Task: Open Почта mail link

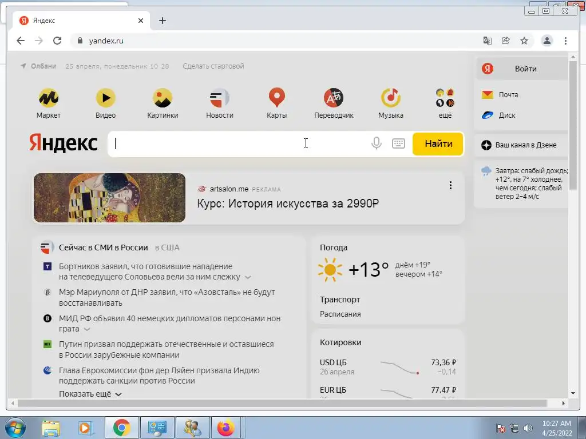Action: [x=500, y=95]
